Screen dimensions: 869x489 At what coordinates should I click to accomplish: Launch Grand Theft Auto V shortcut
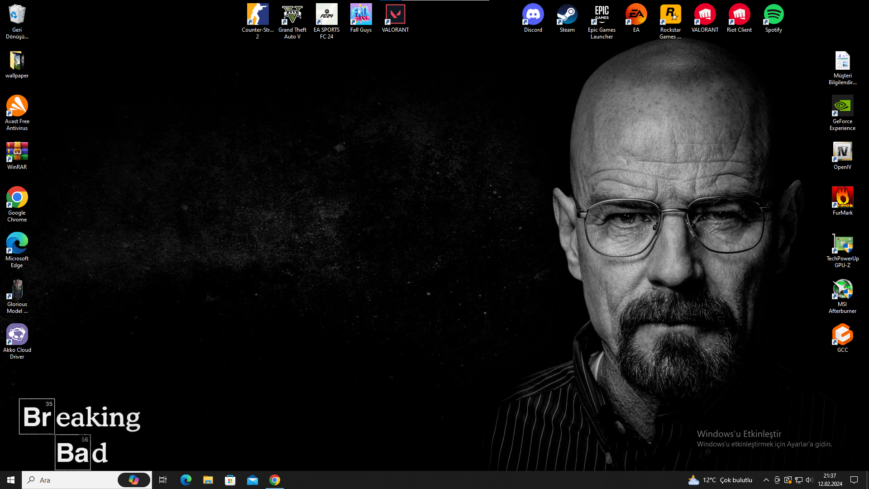pos(292,21)
